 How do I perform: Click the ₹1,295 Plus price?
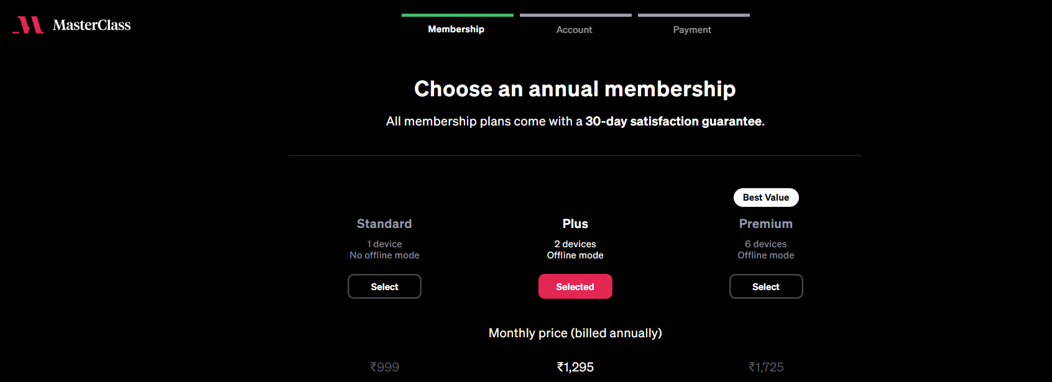pos(575,367)
